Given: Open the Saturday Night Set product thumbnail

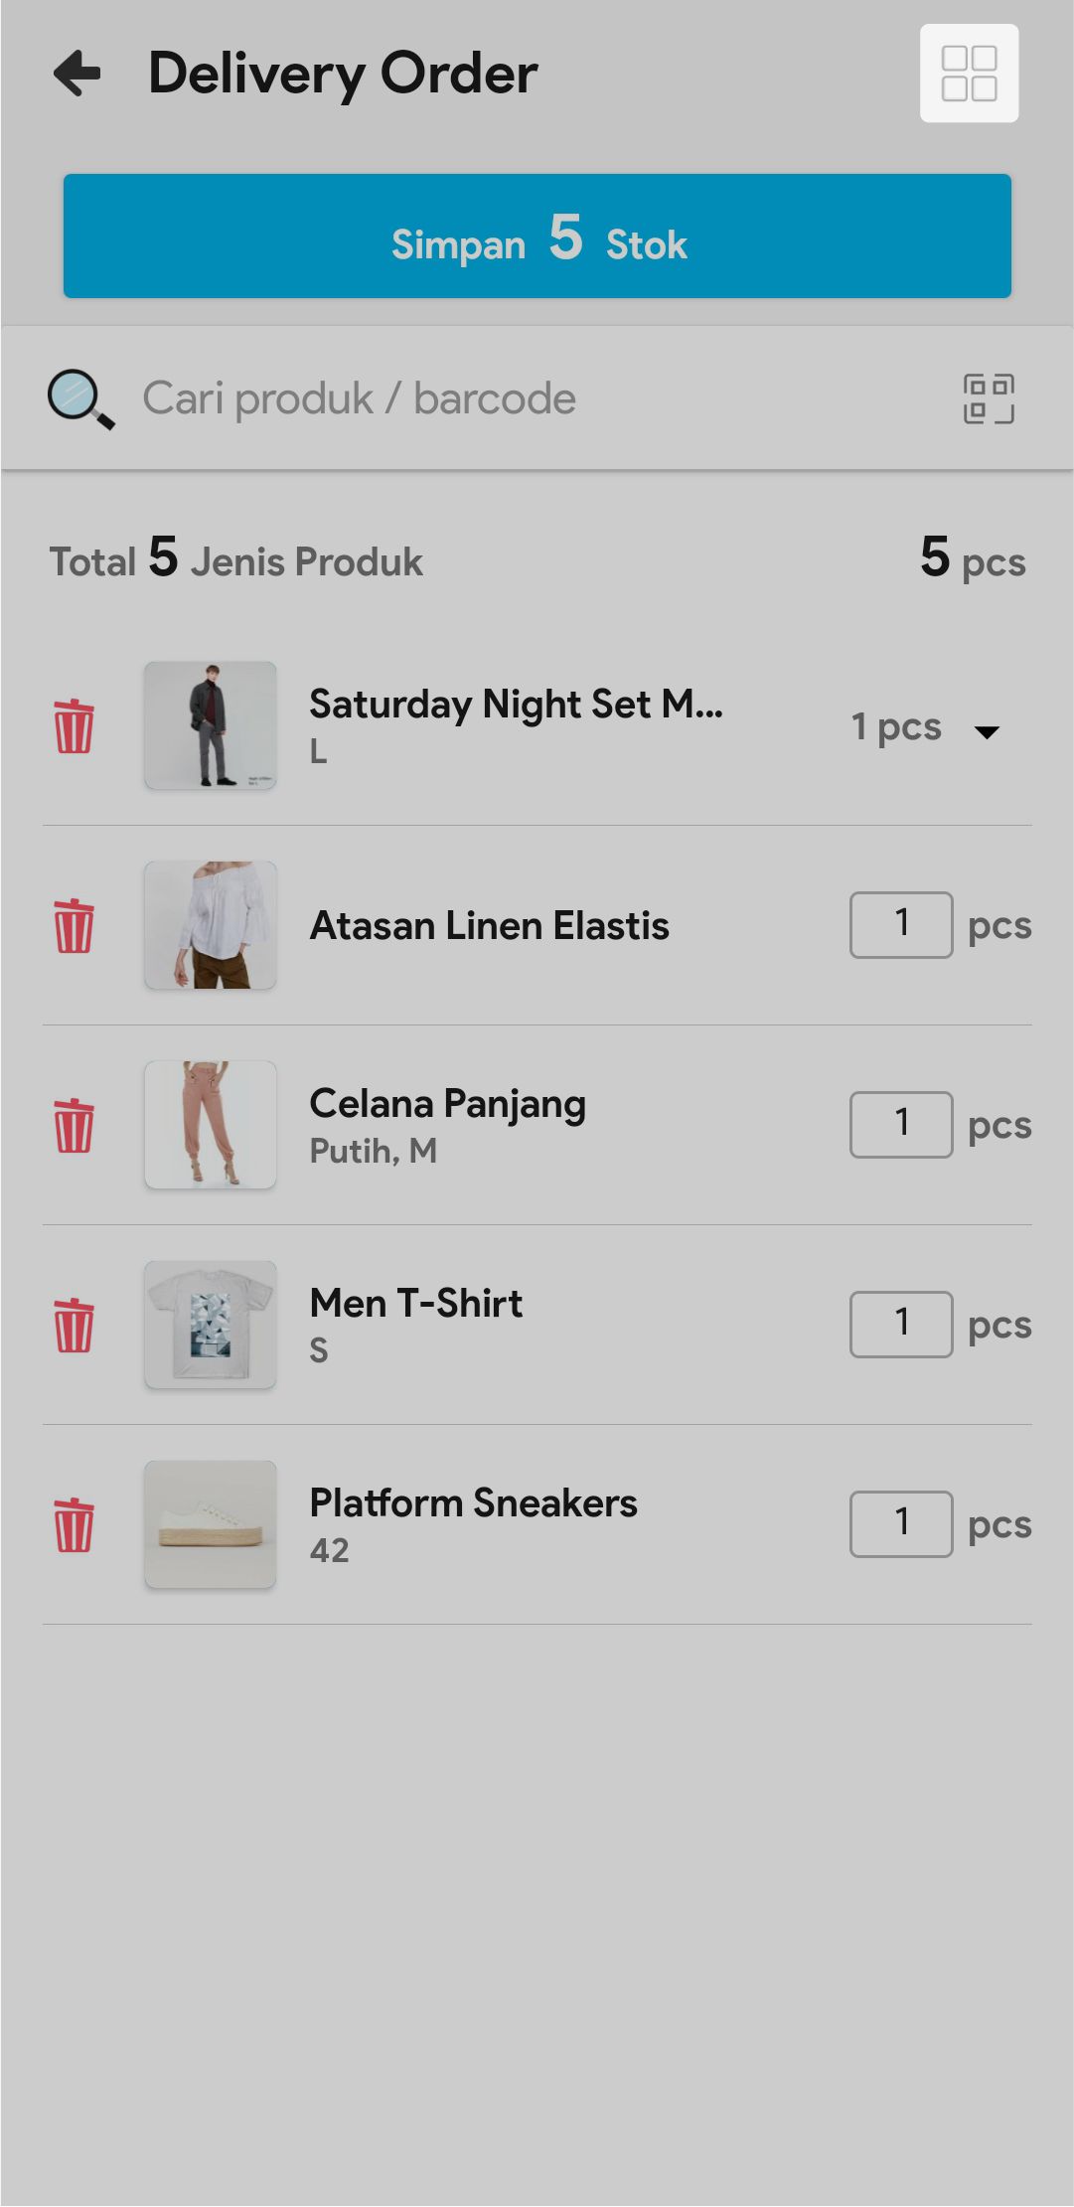Looking at the screenshot, I should coord(211,725).
